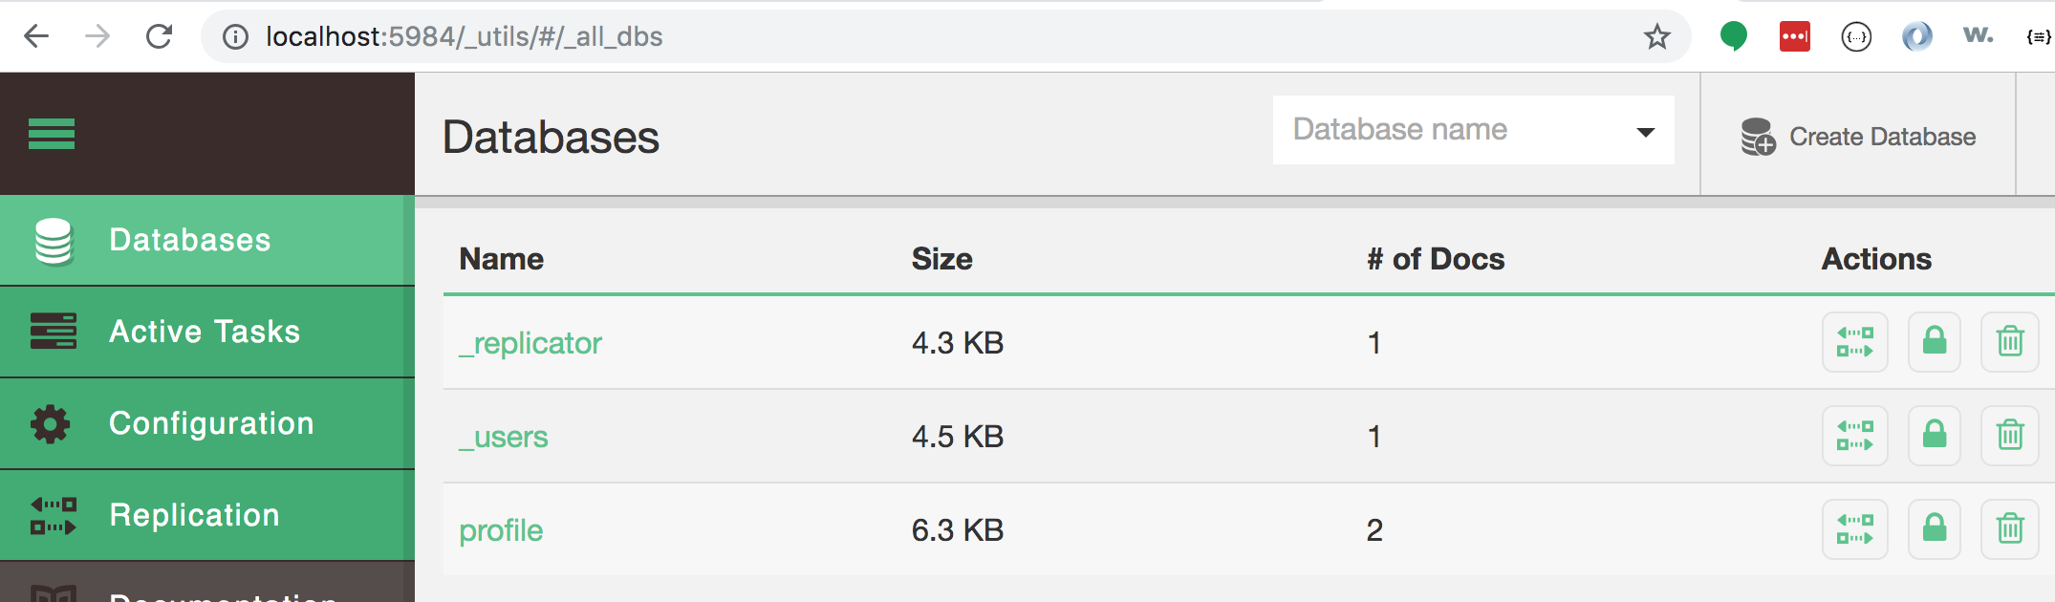Delete the _users database via trash icon
Viewport: 2055px width, 602px height.
[x=2010, y=436]
